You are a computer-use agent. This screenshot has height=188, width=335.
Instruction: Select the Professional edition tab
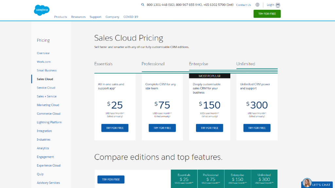pyautogui.click(x=153, y=64)
